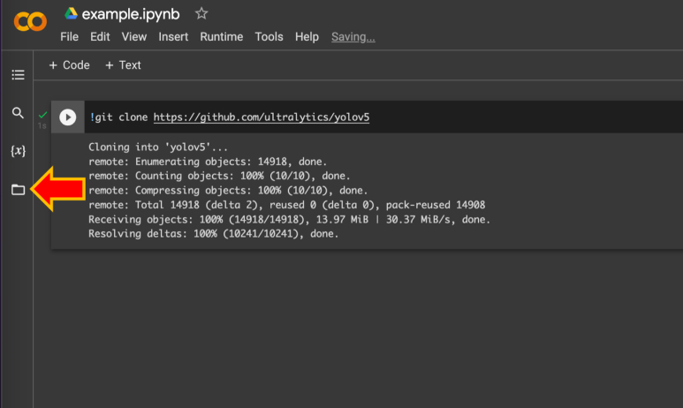Open the Table of contents sidebar panel

[18, 75]
